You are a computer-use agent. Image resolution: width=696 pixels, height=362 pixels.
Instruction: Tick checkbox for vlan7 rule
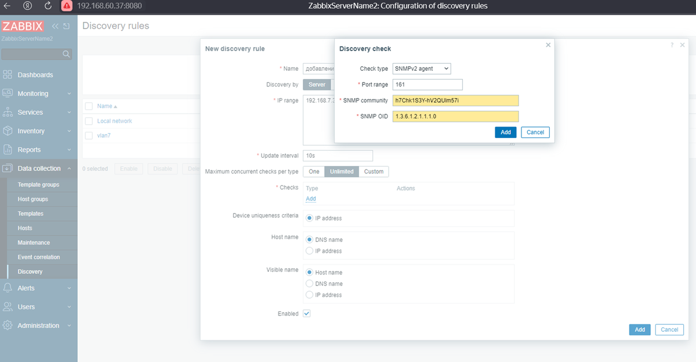coord(89,135)
